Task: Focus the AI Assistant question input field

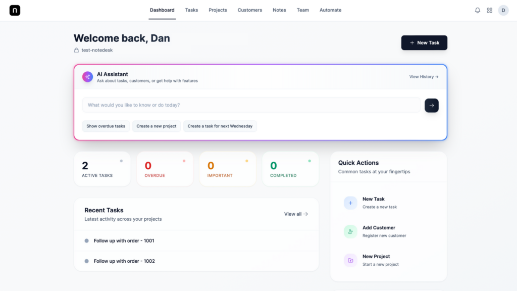Action: 251,105
